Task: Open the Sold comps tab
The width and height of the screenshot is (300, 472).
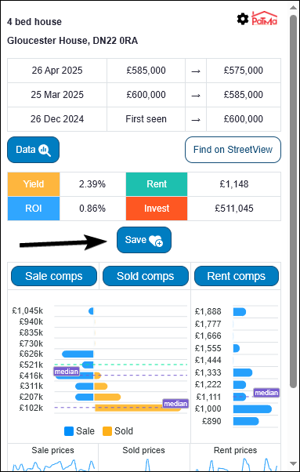Action: pos(146,276)
